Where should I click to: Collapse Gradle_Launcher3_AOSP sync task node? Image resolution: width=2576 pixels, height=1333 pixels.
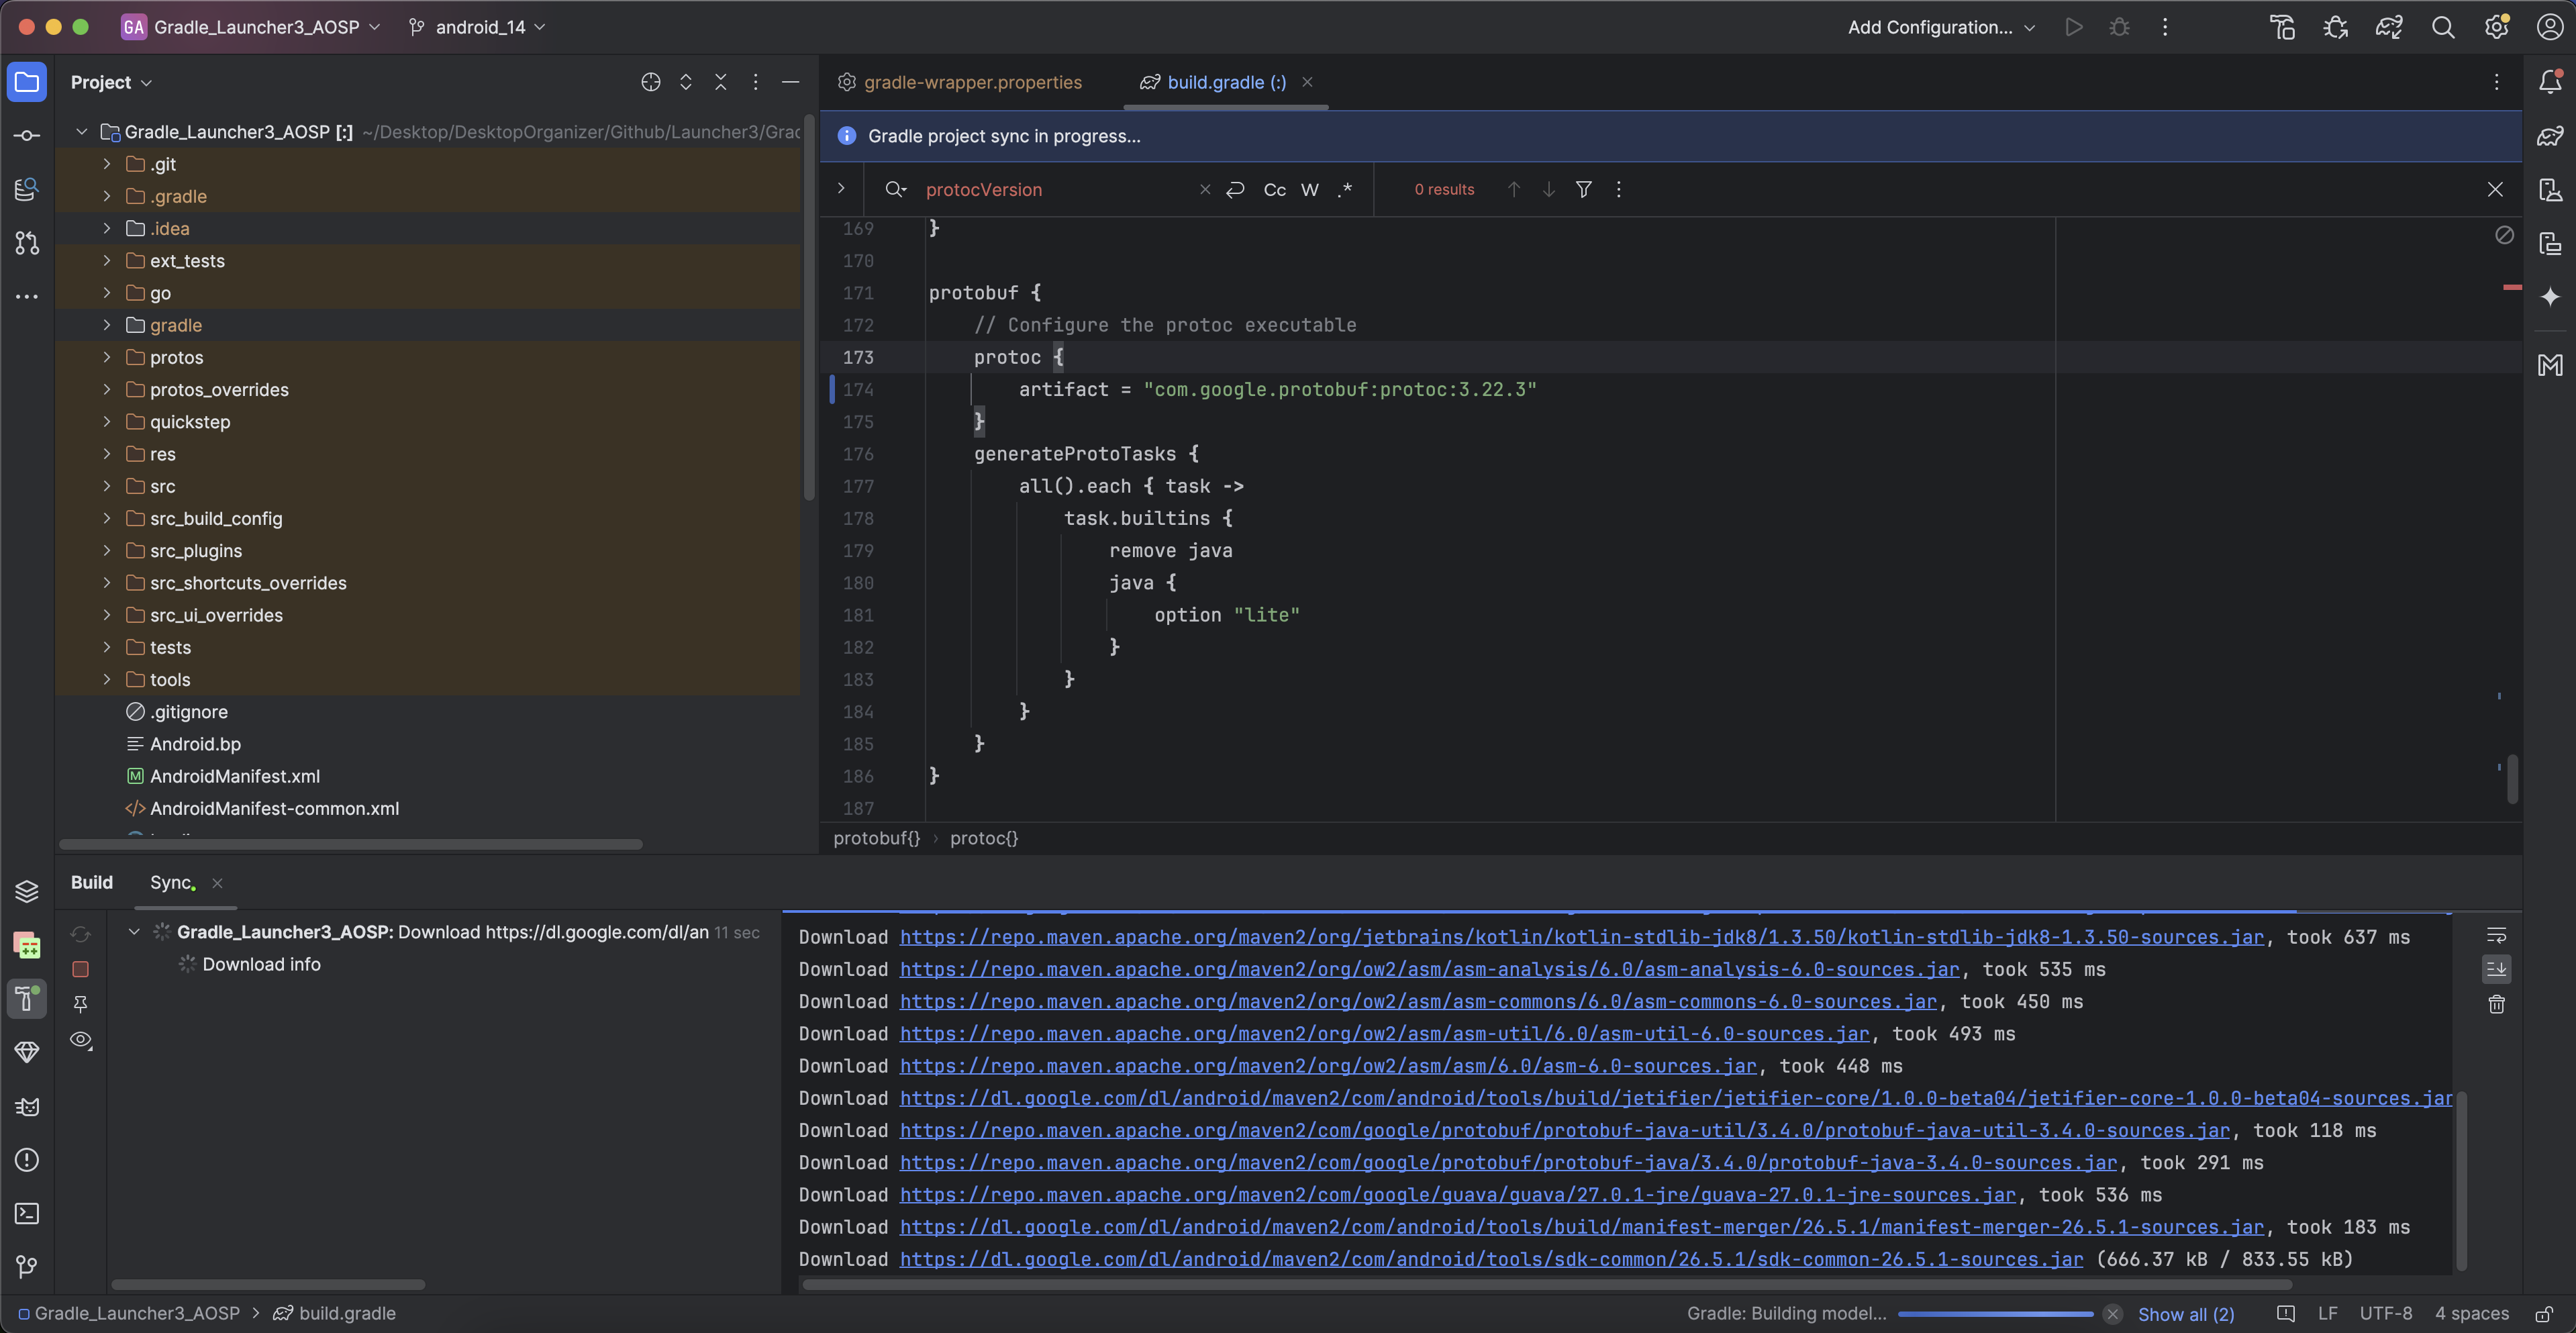(x=134, y=931)
